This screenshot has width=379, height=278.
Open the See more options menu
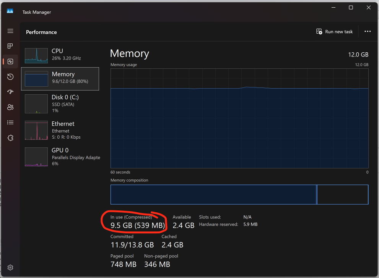point(367,31)
